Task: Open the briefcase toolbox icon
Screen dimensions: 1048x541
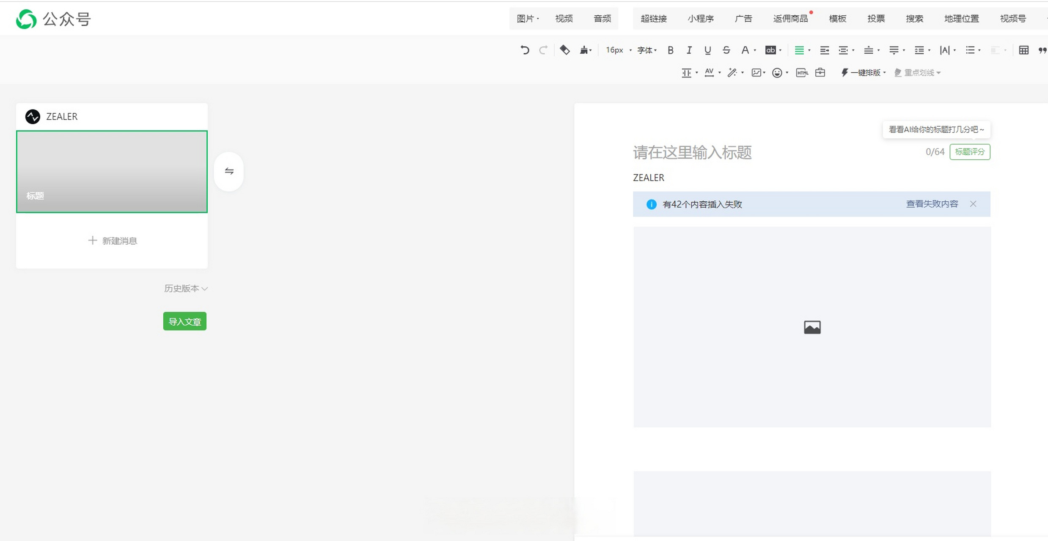Action: [x=820, y=73]
